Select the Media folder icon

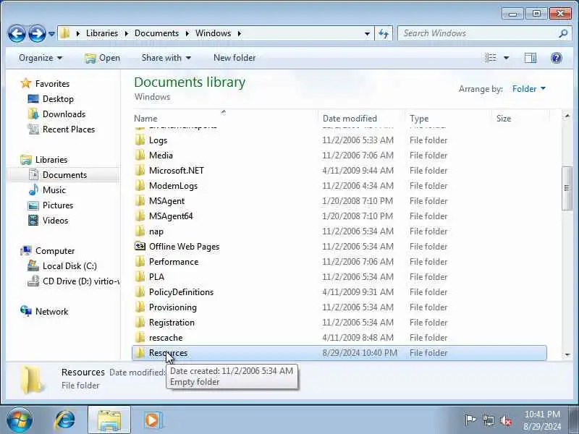click(x=140, y=156)
